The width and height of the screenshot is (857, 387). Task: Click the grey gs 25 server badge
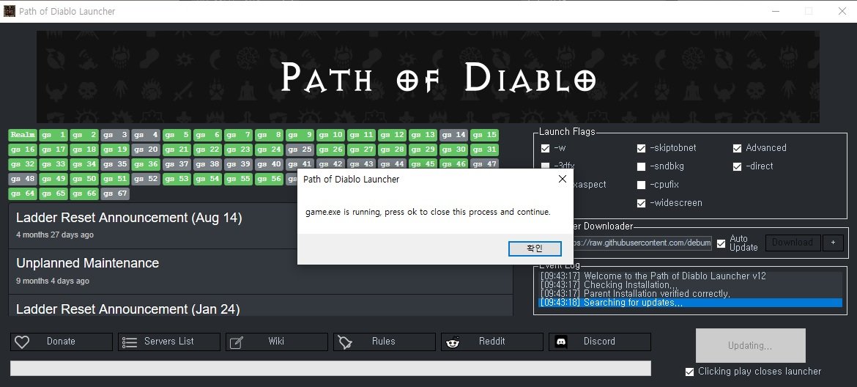300,150
